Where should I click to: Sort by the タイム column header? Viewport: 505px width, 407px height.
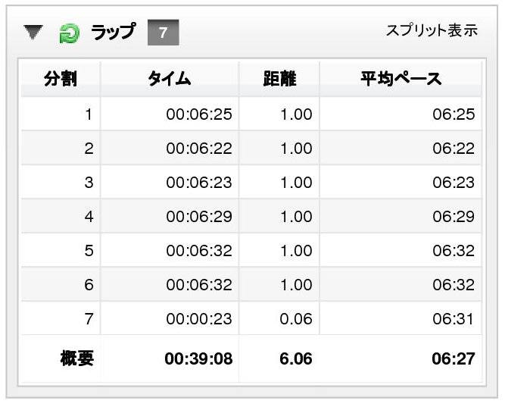coord(170,79)
